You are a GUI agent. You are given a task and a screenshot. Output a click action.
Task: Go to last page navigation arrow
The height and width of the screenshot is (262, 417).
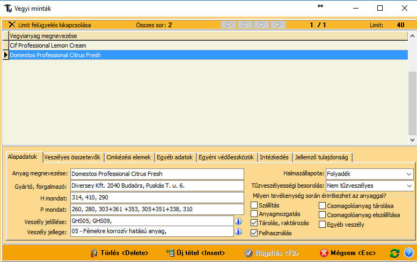pos(278,25)
